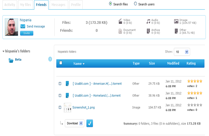Sort by the Size column header

(x=152, y=63)
